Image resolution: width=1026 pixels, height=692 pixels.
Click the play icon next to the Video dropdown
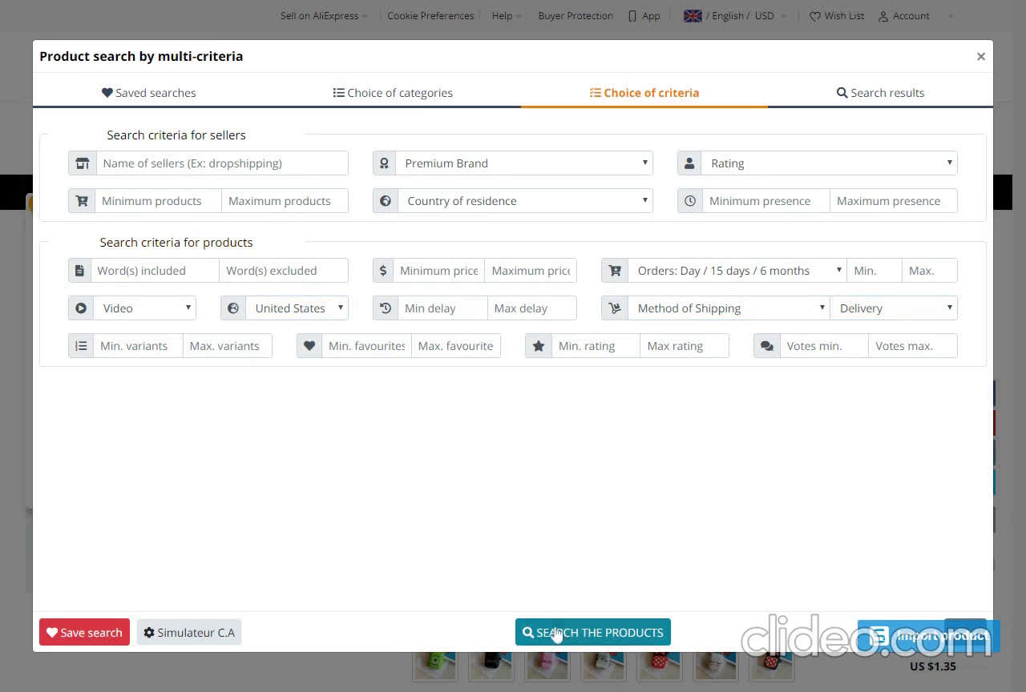pyautogui.click(x=81, y=308)
